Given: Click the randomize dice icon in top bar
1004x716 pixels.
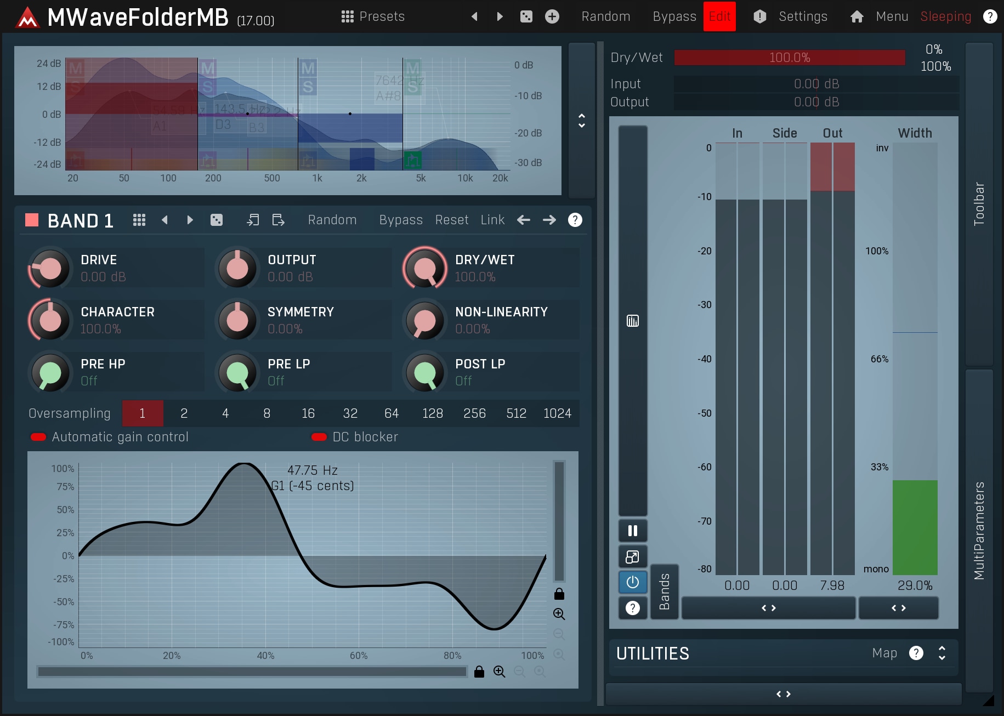Looking at the screenshot, I should [526, 16].
